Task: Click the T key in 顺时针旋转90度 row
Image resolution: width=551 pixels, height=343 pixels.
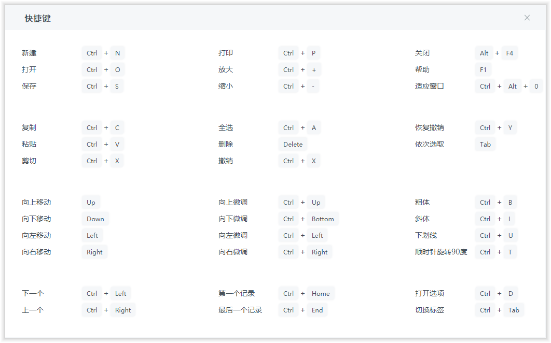Action: pyautogui.click(x=510, y=252)
